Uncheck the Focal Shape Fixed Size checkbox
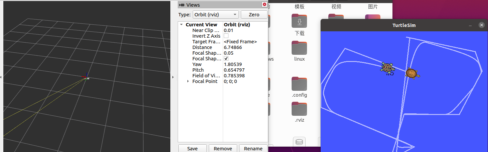488x152 pixels. pyautogui.click(x=226, y=59)
